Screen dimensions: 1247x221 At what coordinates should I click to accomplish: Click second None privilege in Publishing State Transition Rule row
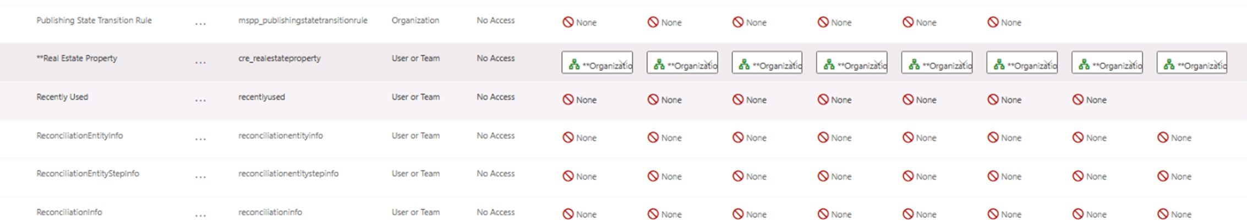click(x=664, y=23)
